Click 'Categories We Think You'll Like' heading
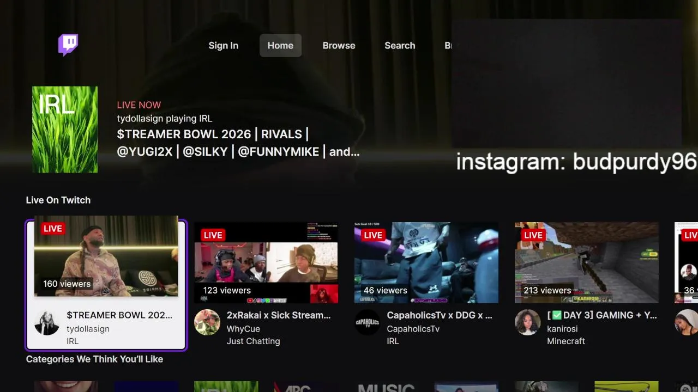This screenshot has height=392, width=698. [94, 359]
